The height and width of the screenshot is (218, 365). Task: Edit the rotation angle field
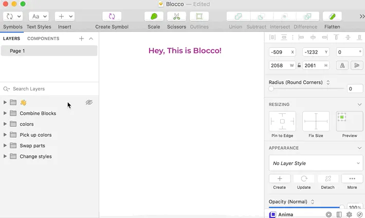pos(350,52)
